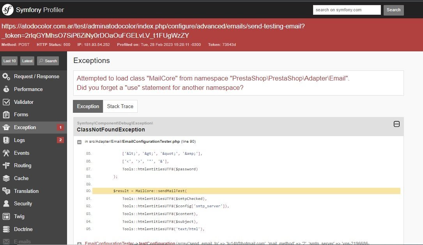Click the Twig template icon
This screenshot has height=245, width=423.
pyautogui.click(x=6, y=217)
